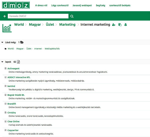Click the person badge icon after the breadcrumb
The image size is (150, 137).
(x=125, y=25)
